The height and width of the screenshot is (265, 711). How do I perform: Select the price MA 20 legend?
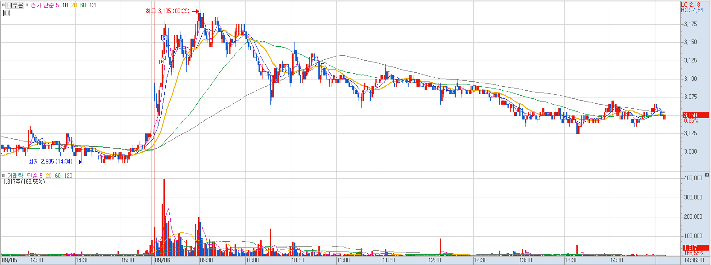point(74,5)
